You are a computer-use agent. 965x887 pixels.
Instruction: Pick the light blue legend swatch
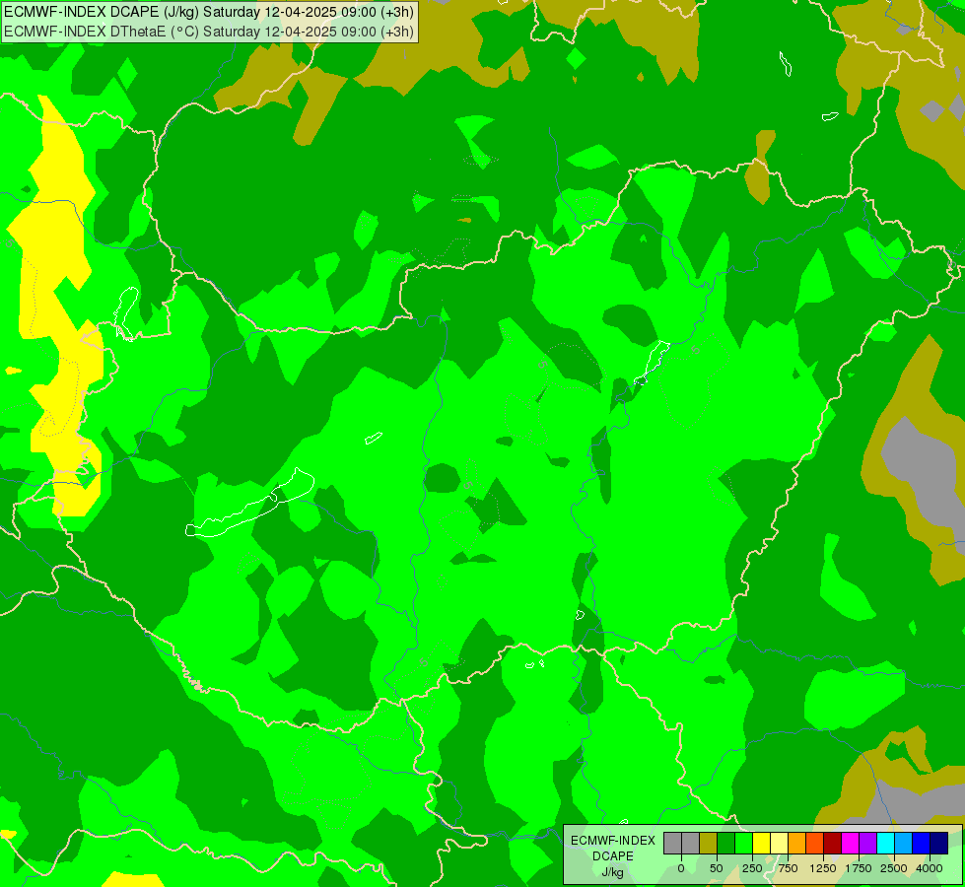click(904, 844)
